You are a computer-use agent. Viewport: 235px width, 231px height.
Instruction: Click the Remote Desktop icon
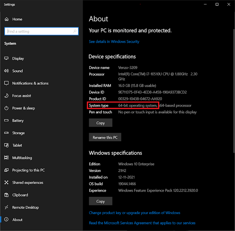pyautogui.click(x=6, y=207)
